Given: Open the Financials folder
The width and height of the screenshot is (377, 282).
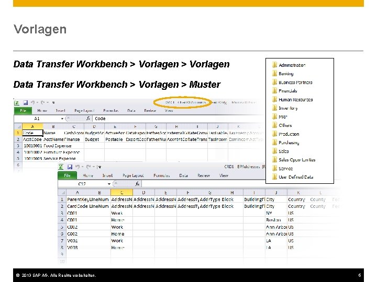Looking at the screenshot, I should coord(285,91).
